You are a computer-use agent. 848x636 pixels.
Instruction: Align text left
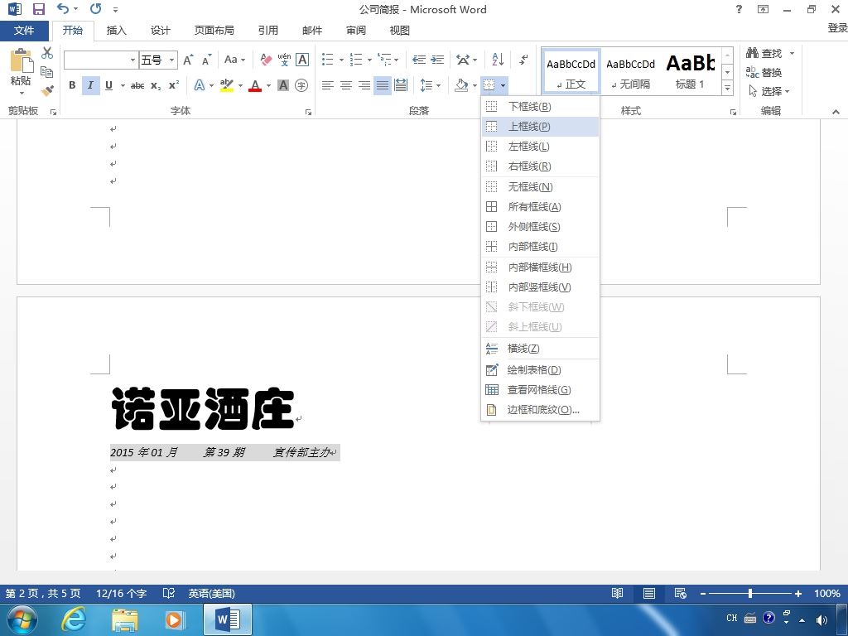click(x=327, y=85)
